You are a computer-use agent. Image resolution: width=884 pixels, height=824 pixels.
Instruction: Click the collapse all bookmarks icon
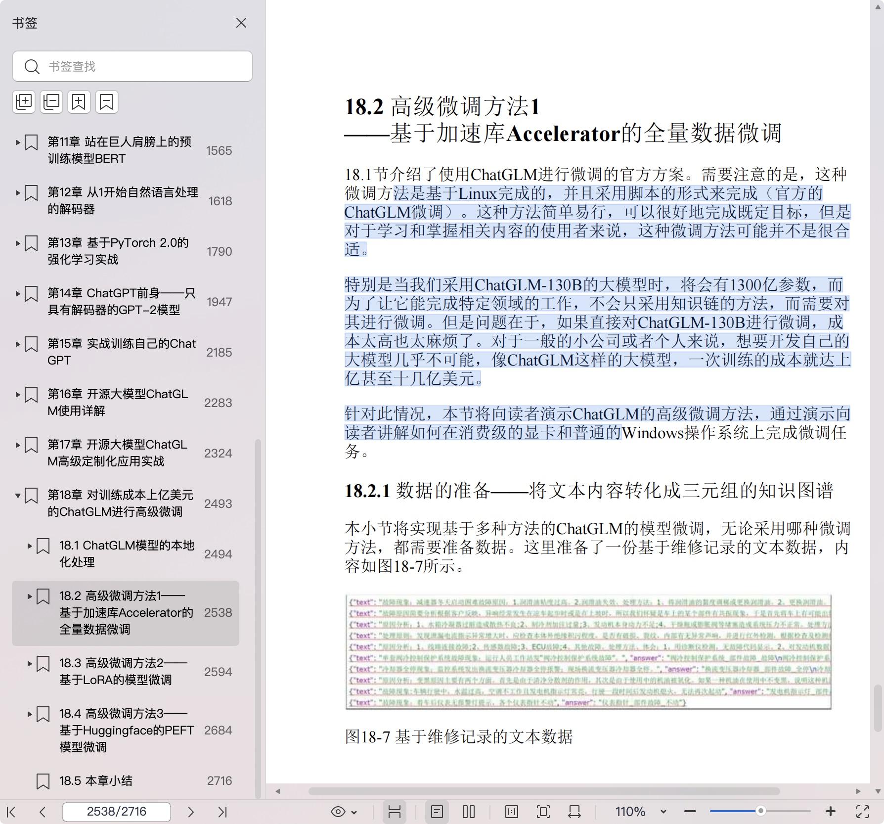click(x=51, y=102)
